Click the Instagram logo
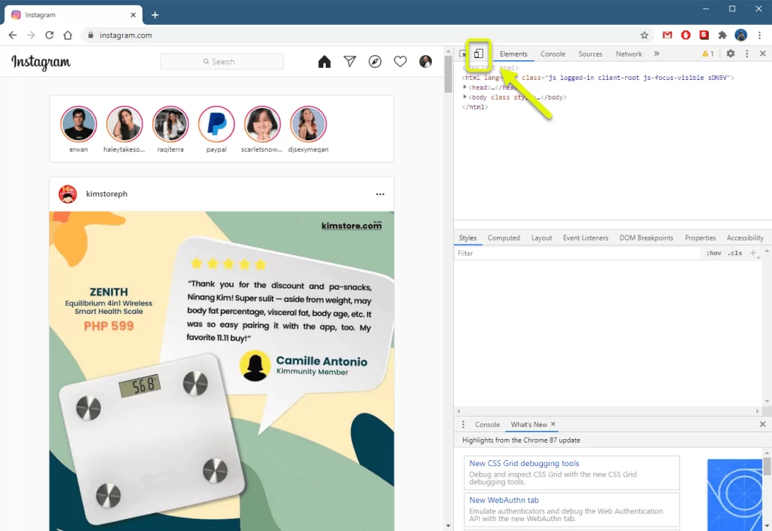 (41, 62)
